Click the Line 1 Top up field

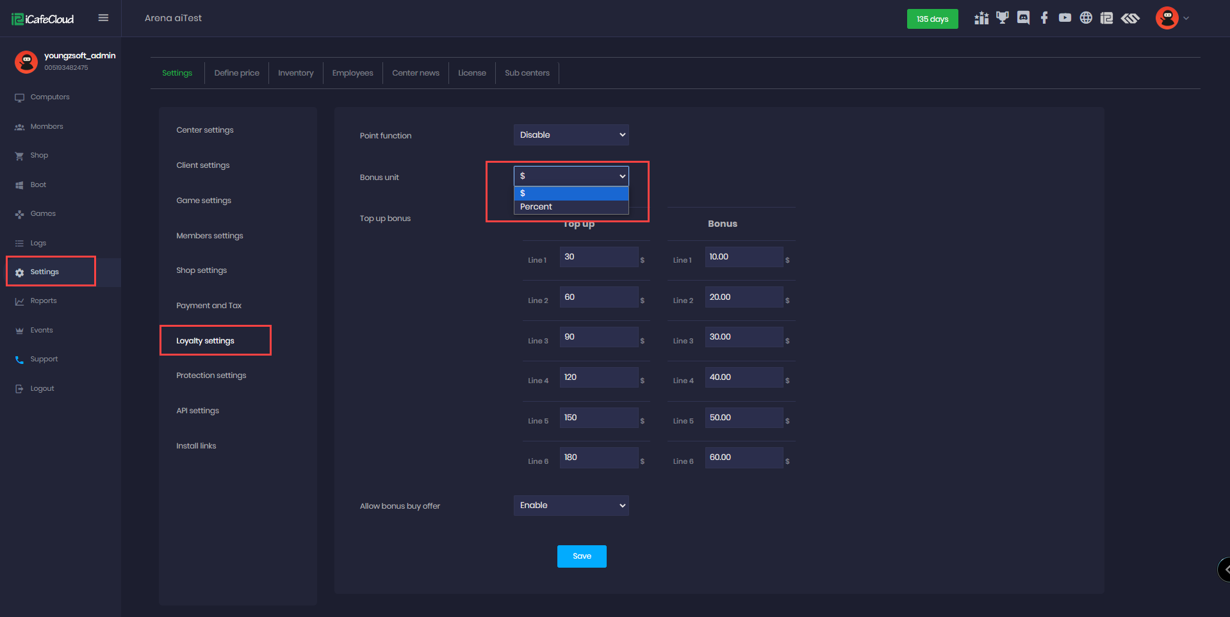[598, 257]
